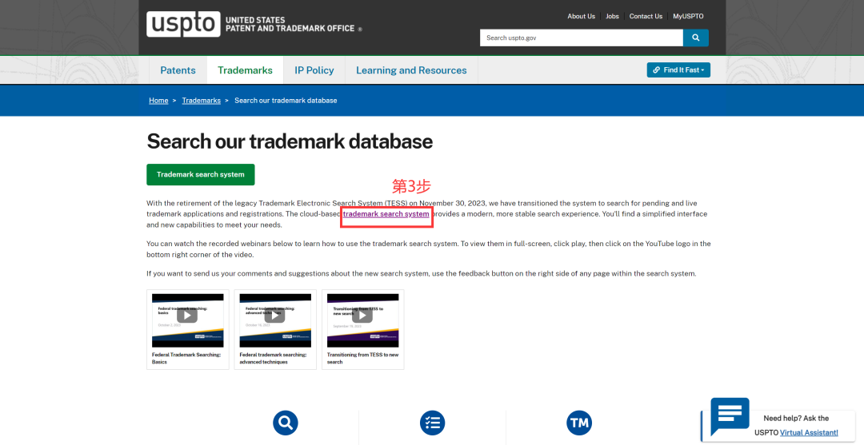Screen dimensions: 864x445
Task: Click the checklist circle icon
Action: [x=433, y=423]
